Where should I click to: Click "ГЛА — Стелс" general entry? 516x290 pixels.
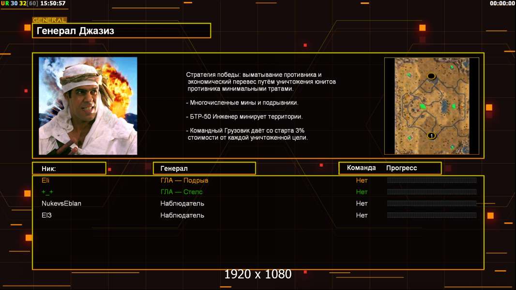(182, 192)
